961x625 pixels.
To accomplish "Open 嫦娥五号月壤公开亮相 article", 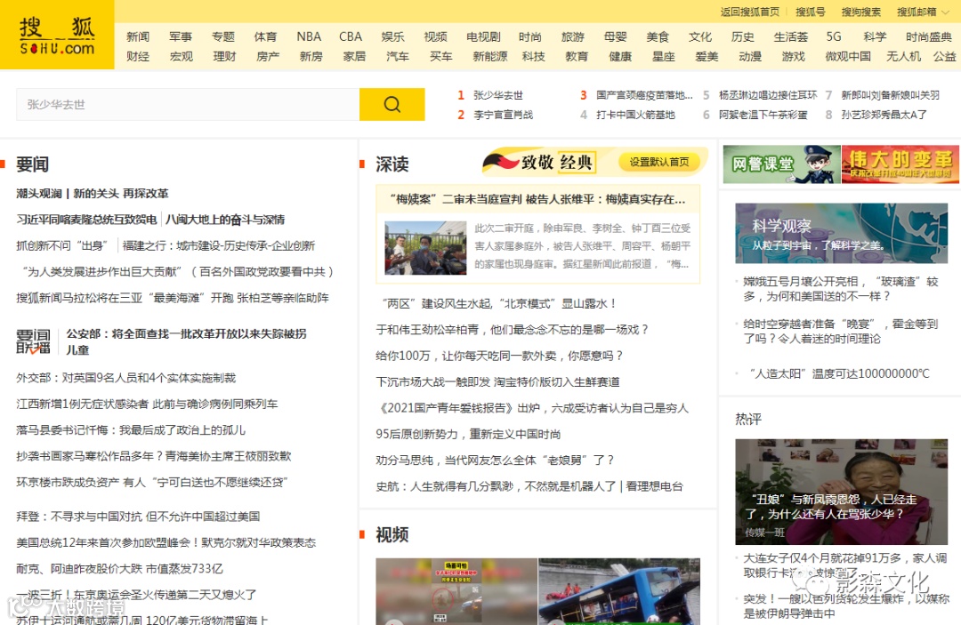I will pyautogui.click(x=841, y=289).
